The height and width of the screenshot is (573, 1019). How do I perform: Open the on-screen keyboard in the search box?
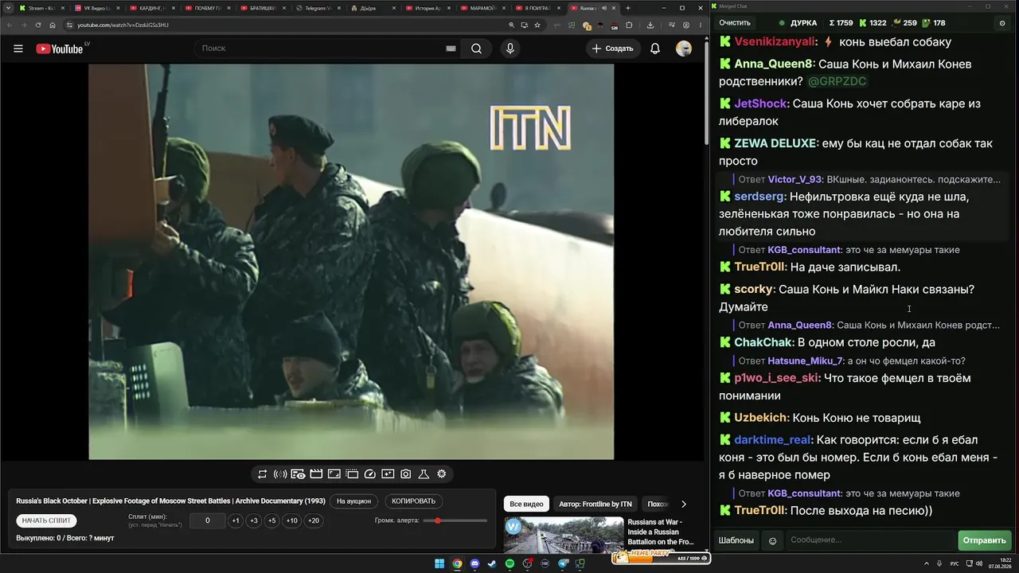click(451, 49)
